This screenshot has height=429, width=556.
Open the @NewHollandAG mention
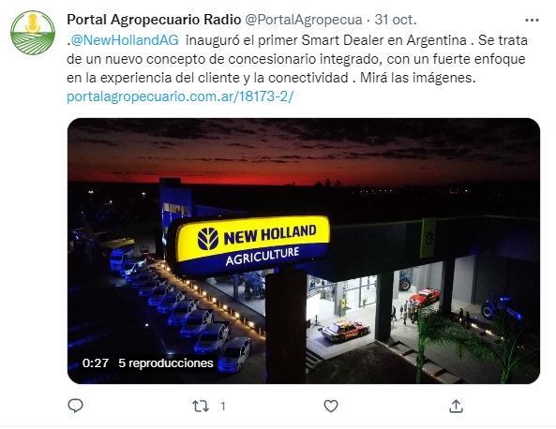pos(125,40)
